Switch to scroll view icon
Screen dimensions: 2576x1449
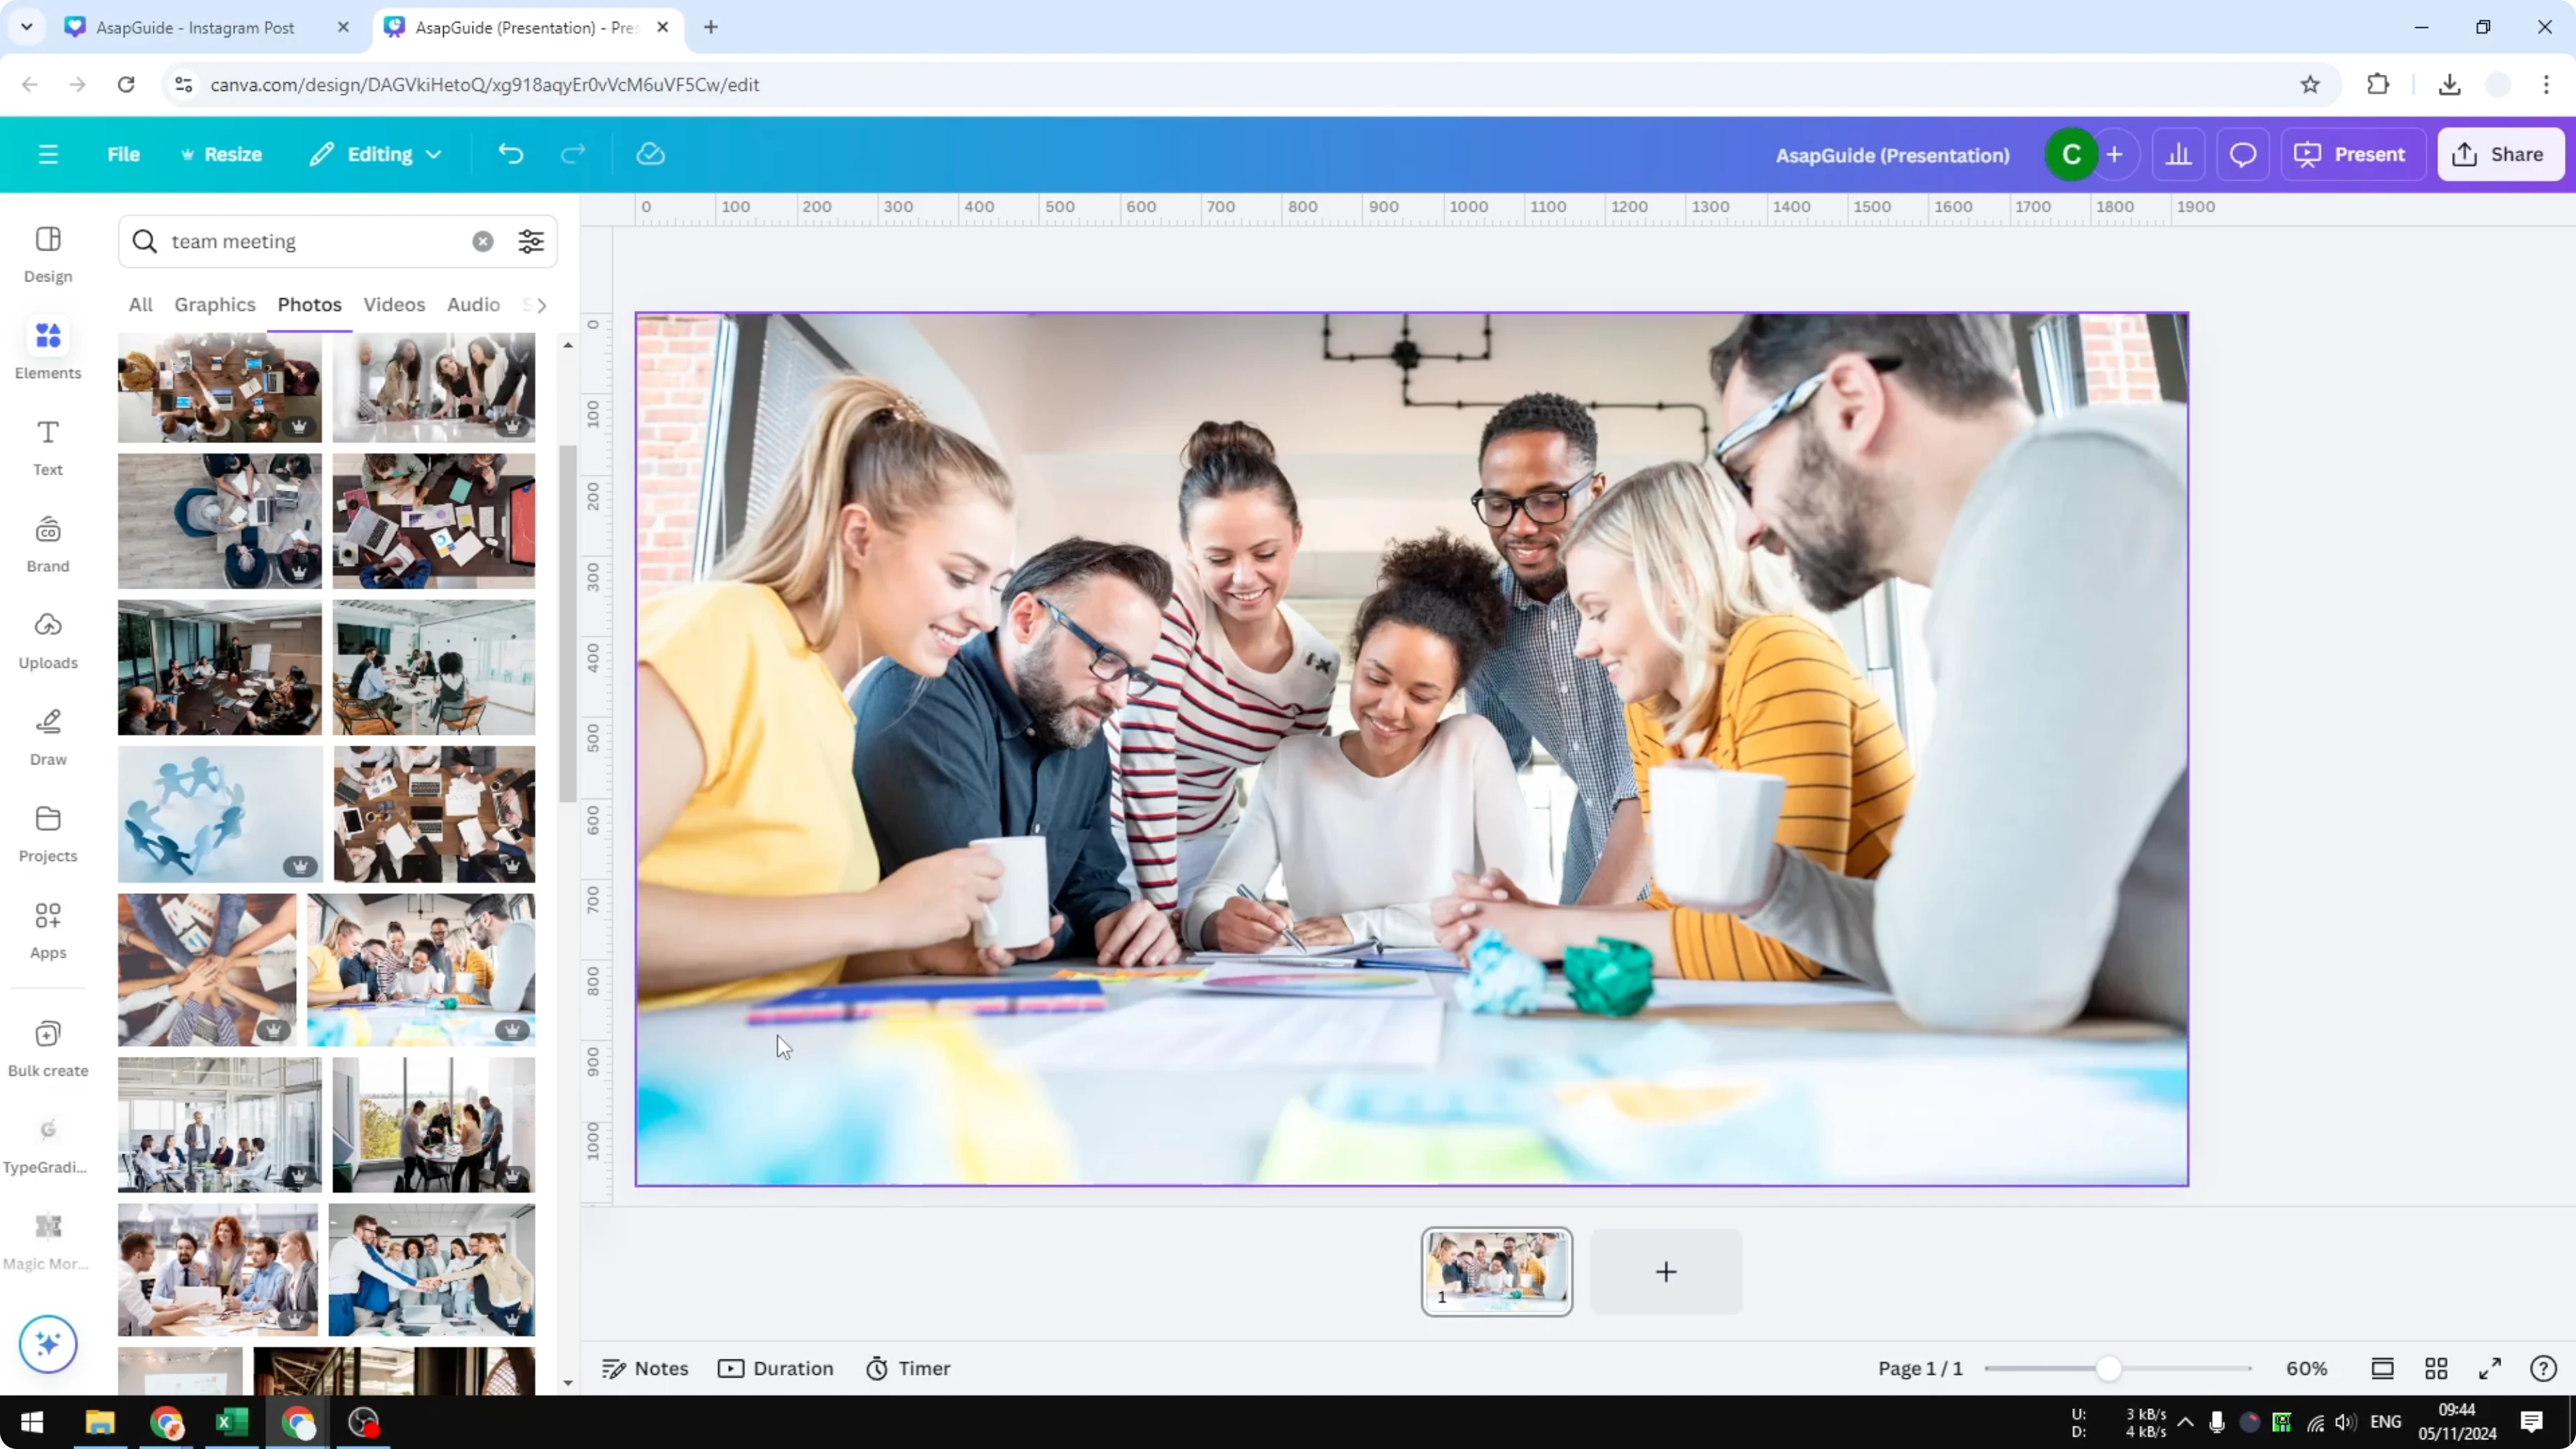(2382, 1368)
